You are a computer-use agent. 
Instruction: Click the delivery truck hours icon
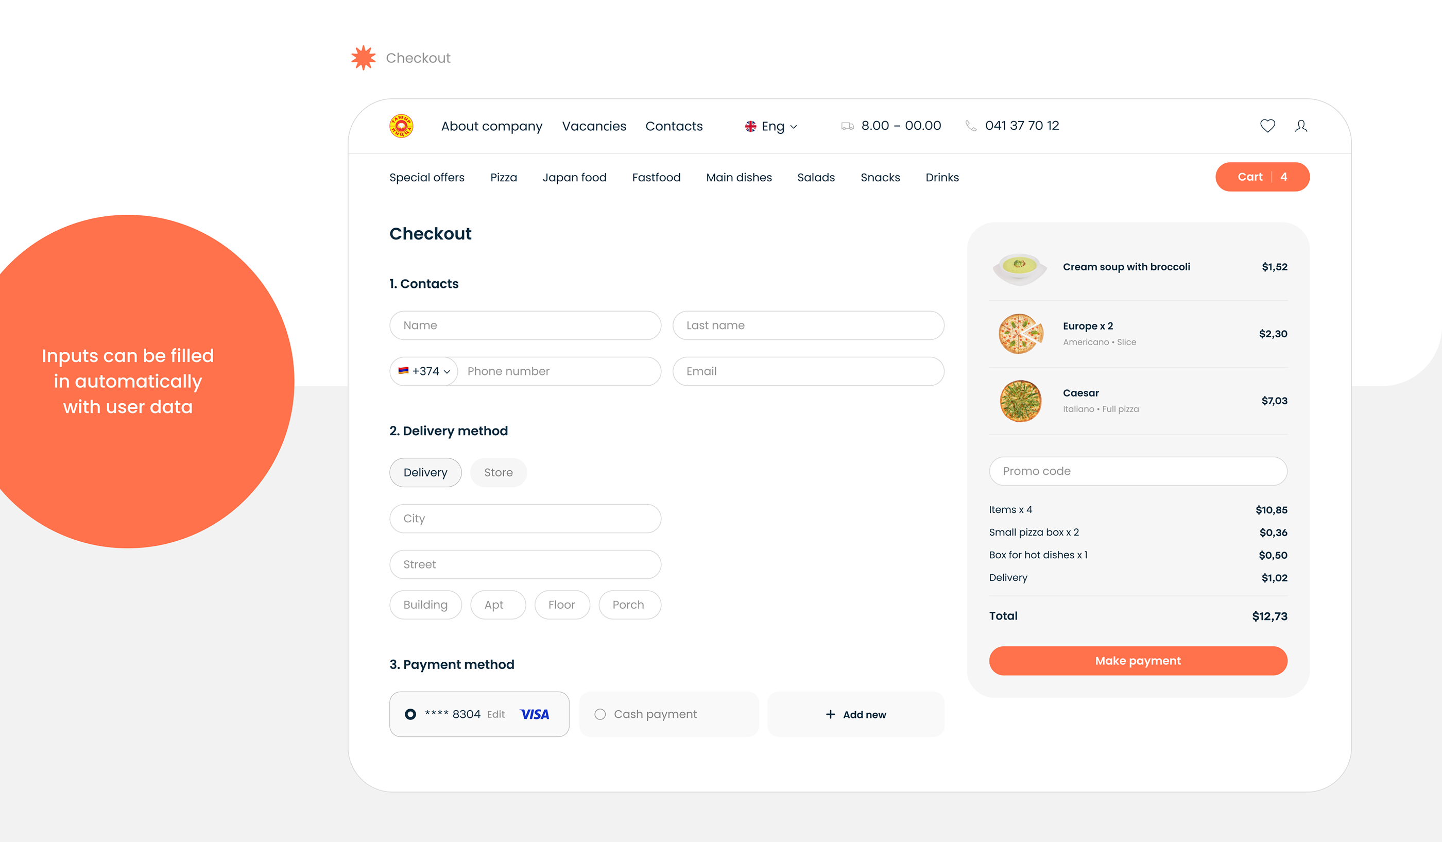[847, 126]
